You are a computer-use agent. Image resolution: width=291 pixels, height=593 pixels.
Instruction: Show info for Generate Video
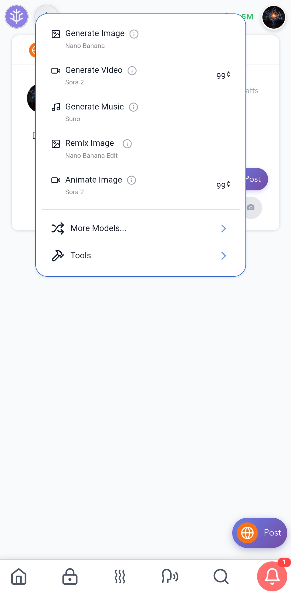pos(132,71)
